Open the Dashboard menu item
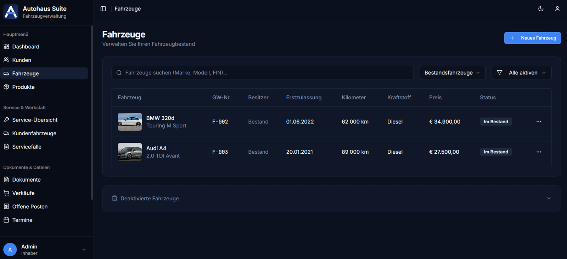 (26, 47)
